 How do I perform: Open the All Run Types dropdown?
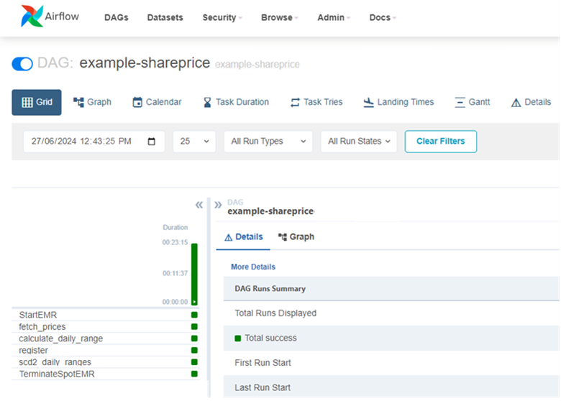coord(268,142)
